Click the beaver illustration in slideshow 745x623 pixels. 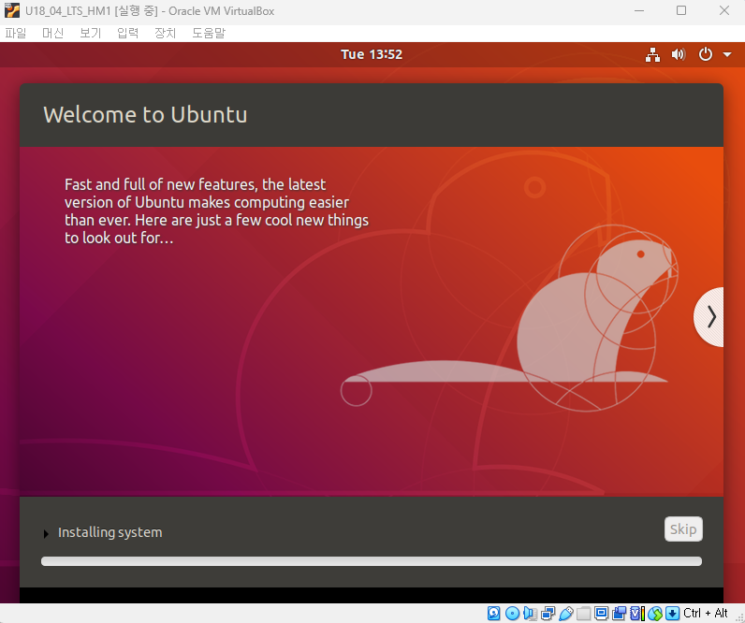(508, 318)
